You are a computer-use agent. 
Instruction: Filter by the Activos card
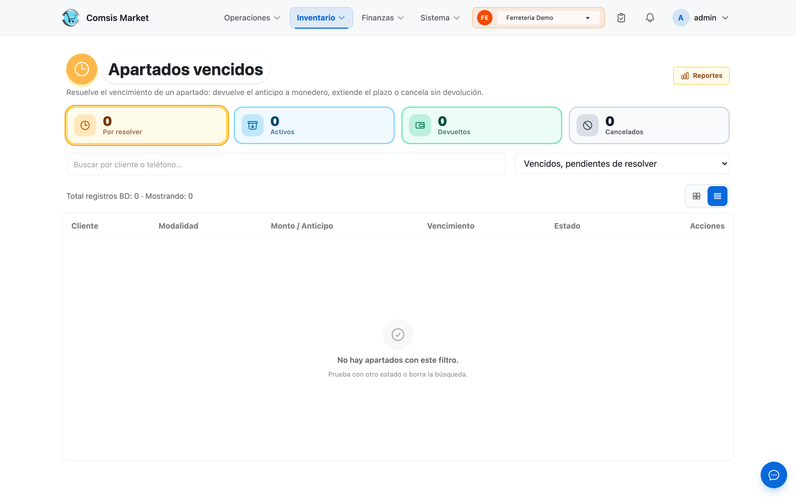point(314,125)
